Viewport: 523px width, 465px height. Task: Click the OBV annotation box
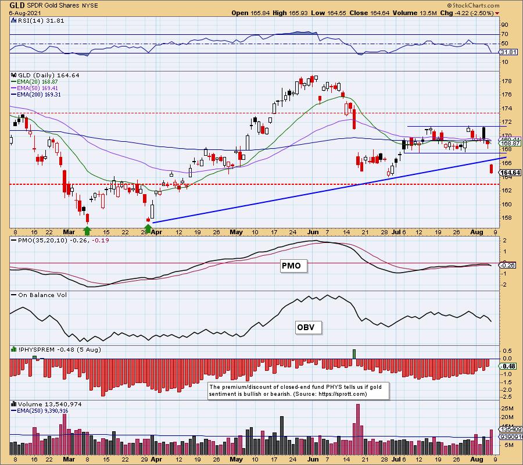click(308, 327)
